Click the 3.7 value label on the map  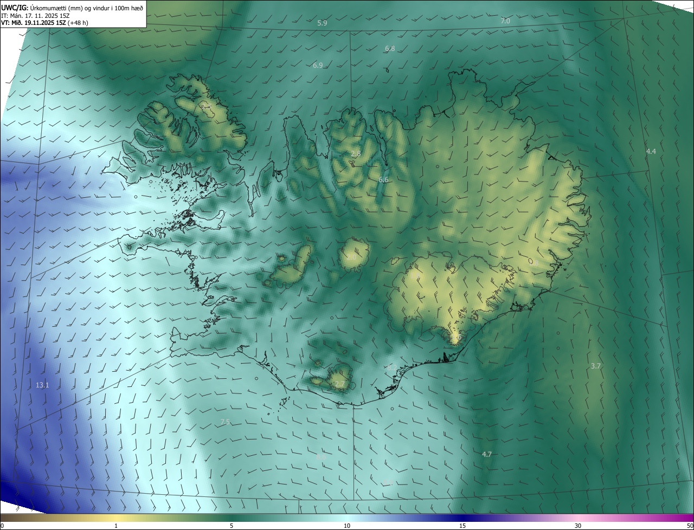pos(595,366)
